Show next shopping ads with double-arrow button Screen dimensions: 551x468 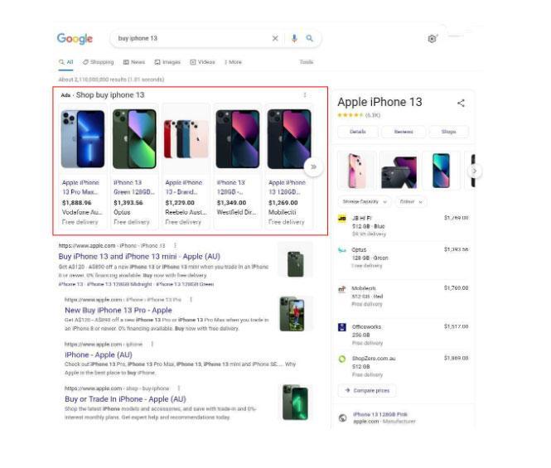click(313, 166)
